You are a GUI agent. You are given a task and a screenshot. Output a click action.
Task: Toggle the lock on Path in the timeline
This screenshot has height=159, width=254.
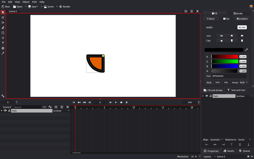pos(9,111)
